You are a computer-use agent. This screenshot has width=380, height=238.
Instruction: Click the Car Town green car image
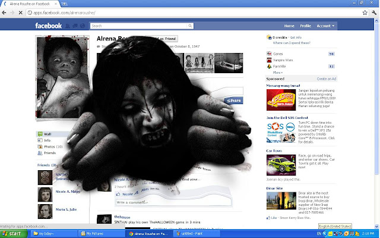click(x=281, y=165)
